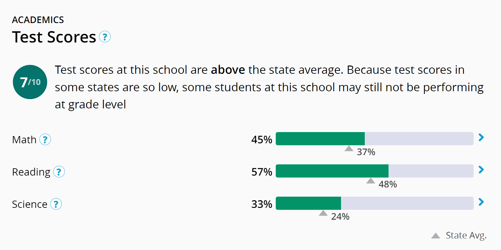Viewport: 501px width, 250px height.
Task: Click the 7/10 rating badge
Action: point(30,82)
